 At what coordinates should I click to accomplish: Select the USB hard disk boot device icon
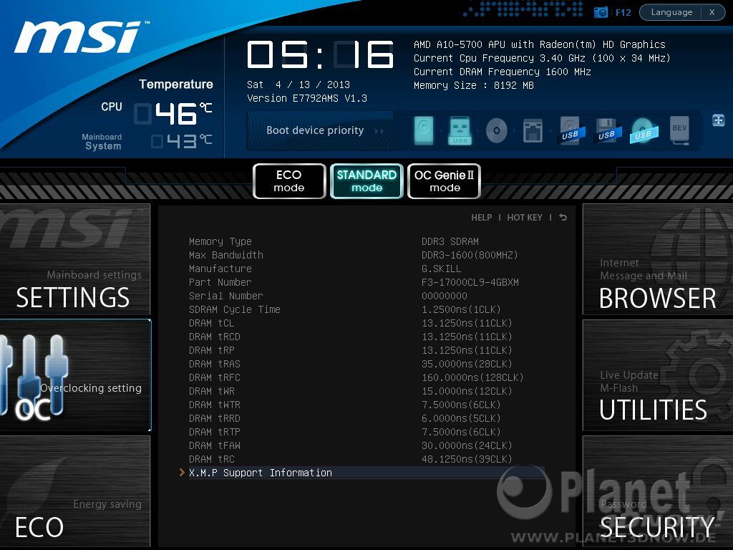pos(571,130)
